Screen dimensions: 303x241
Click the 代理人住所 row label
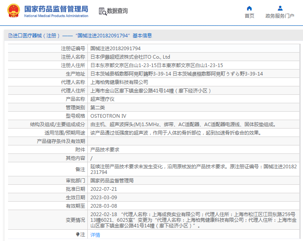pos(73,91)
